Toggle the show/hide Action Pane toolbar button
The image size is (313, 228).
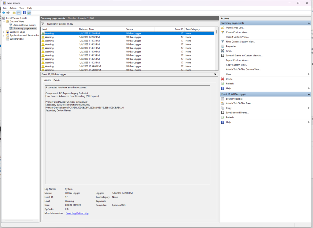[29, 13]
